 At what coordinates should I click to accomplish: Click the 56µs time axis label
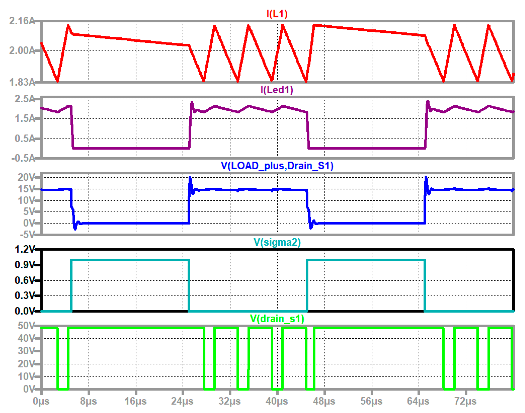point(371,401)
